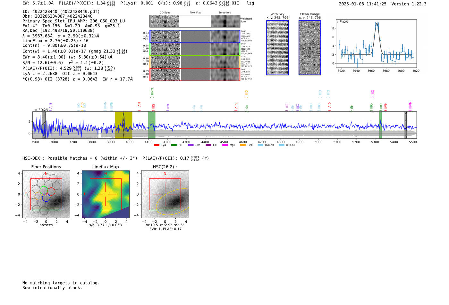This screenshot has height=305, width=449.
Task: Click the purple CIV legend swatch
Action: coord(191,145)
